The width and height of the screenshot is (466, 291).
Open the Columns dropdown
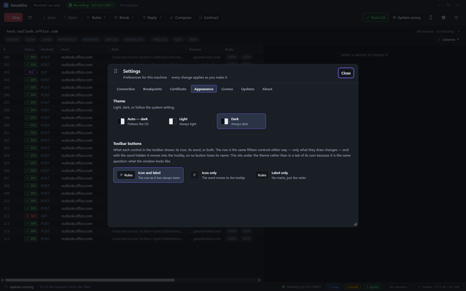click(x=449, y=40)
